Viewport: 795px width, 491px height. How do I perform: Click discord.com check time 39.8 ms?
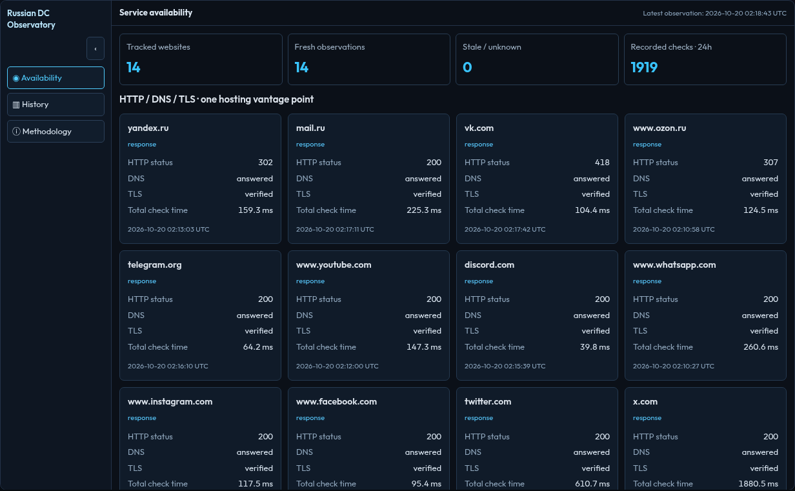coord(595,347)
